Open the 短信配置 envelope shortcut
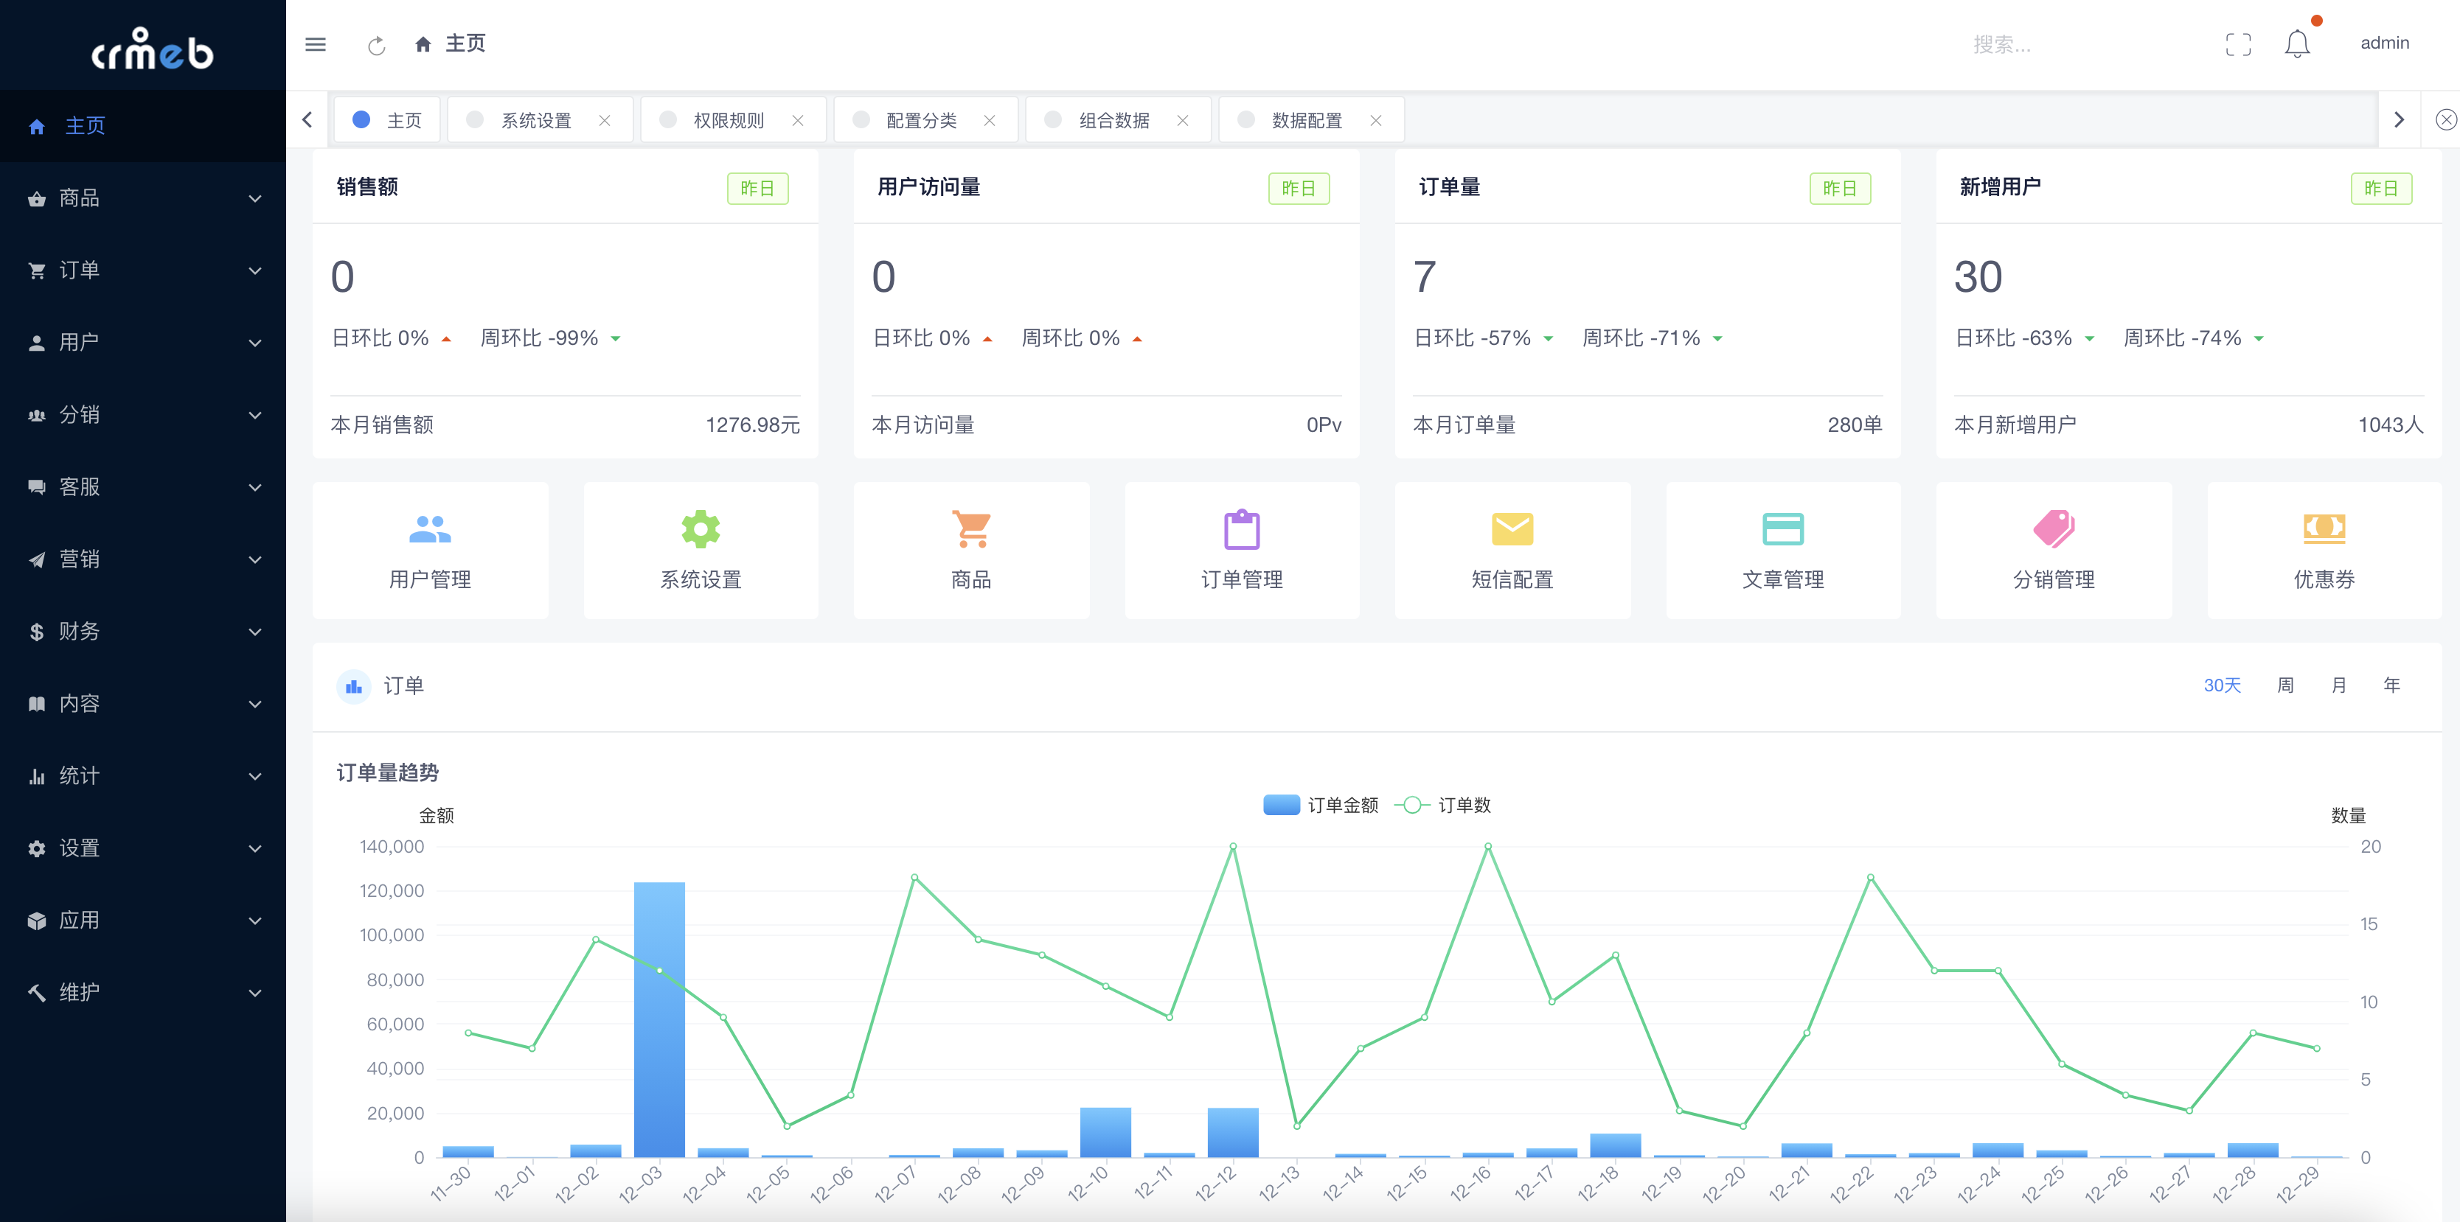This screenshot has width=2460, height=1222. [1512, 529]
